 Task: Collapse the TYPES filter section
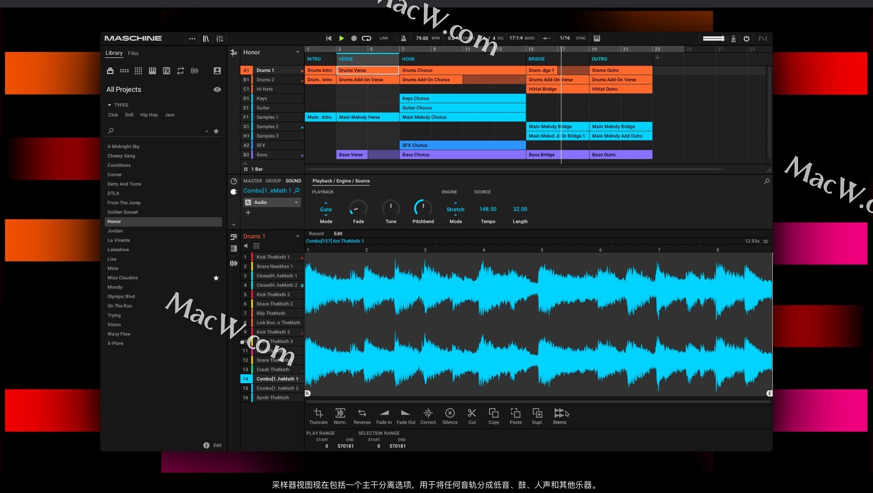[110, 105]
